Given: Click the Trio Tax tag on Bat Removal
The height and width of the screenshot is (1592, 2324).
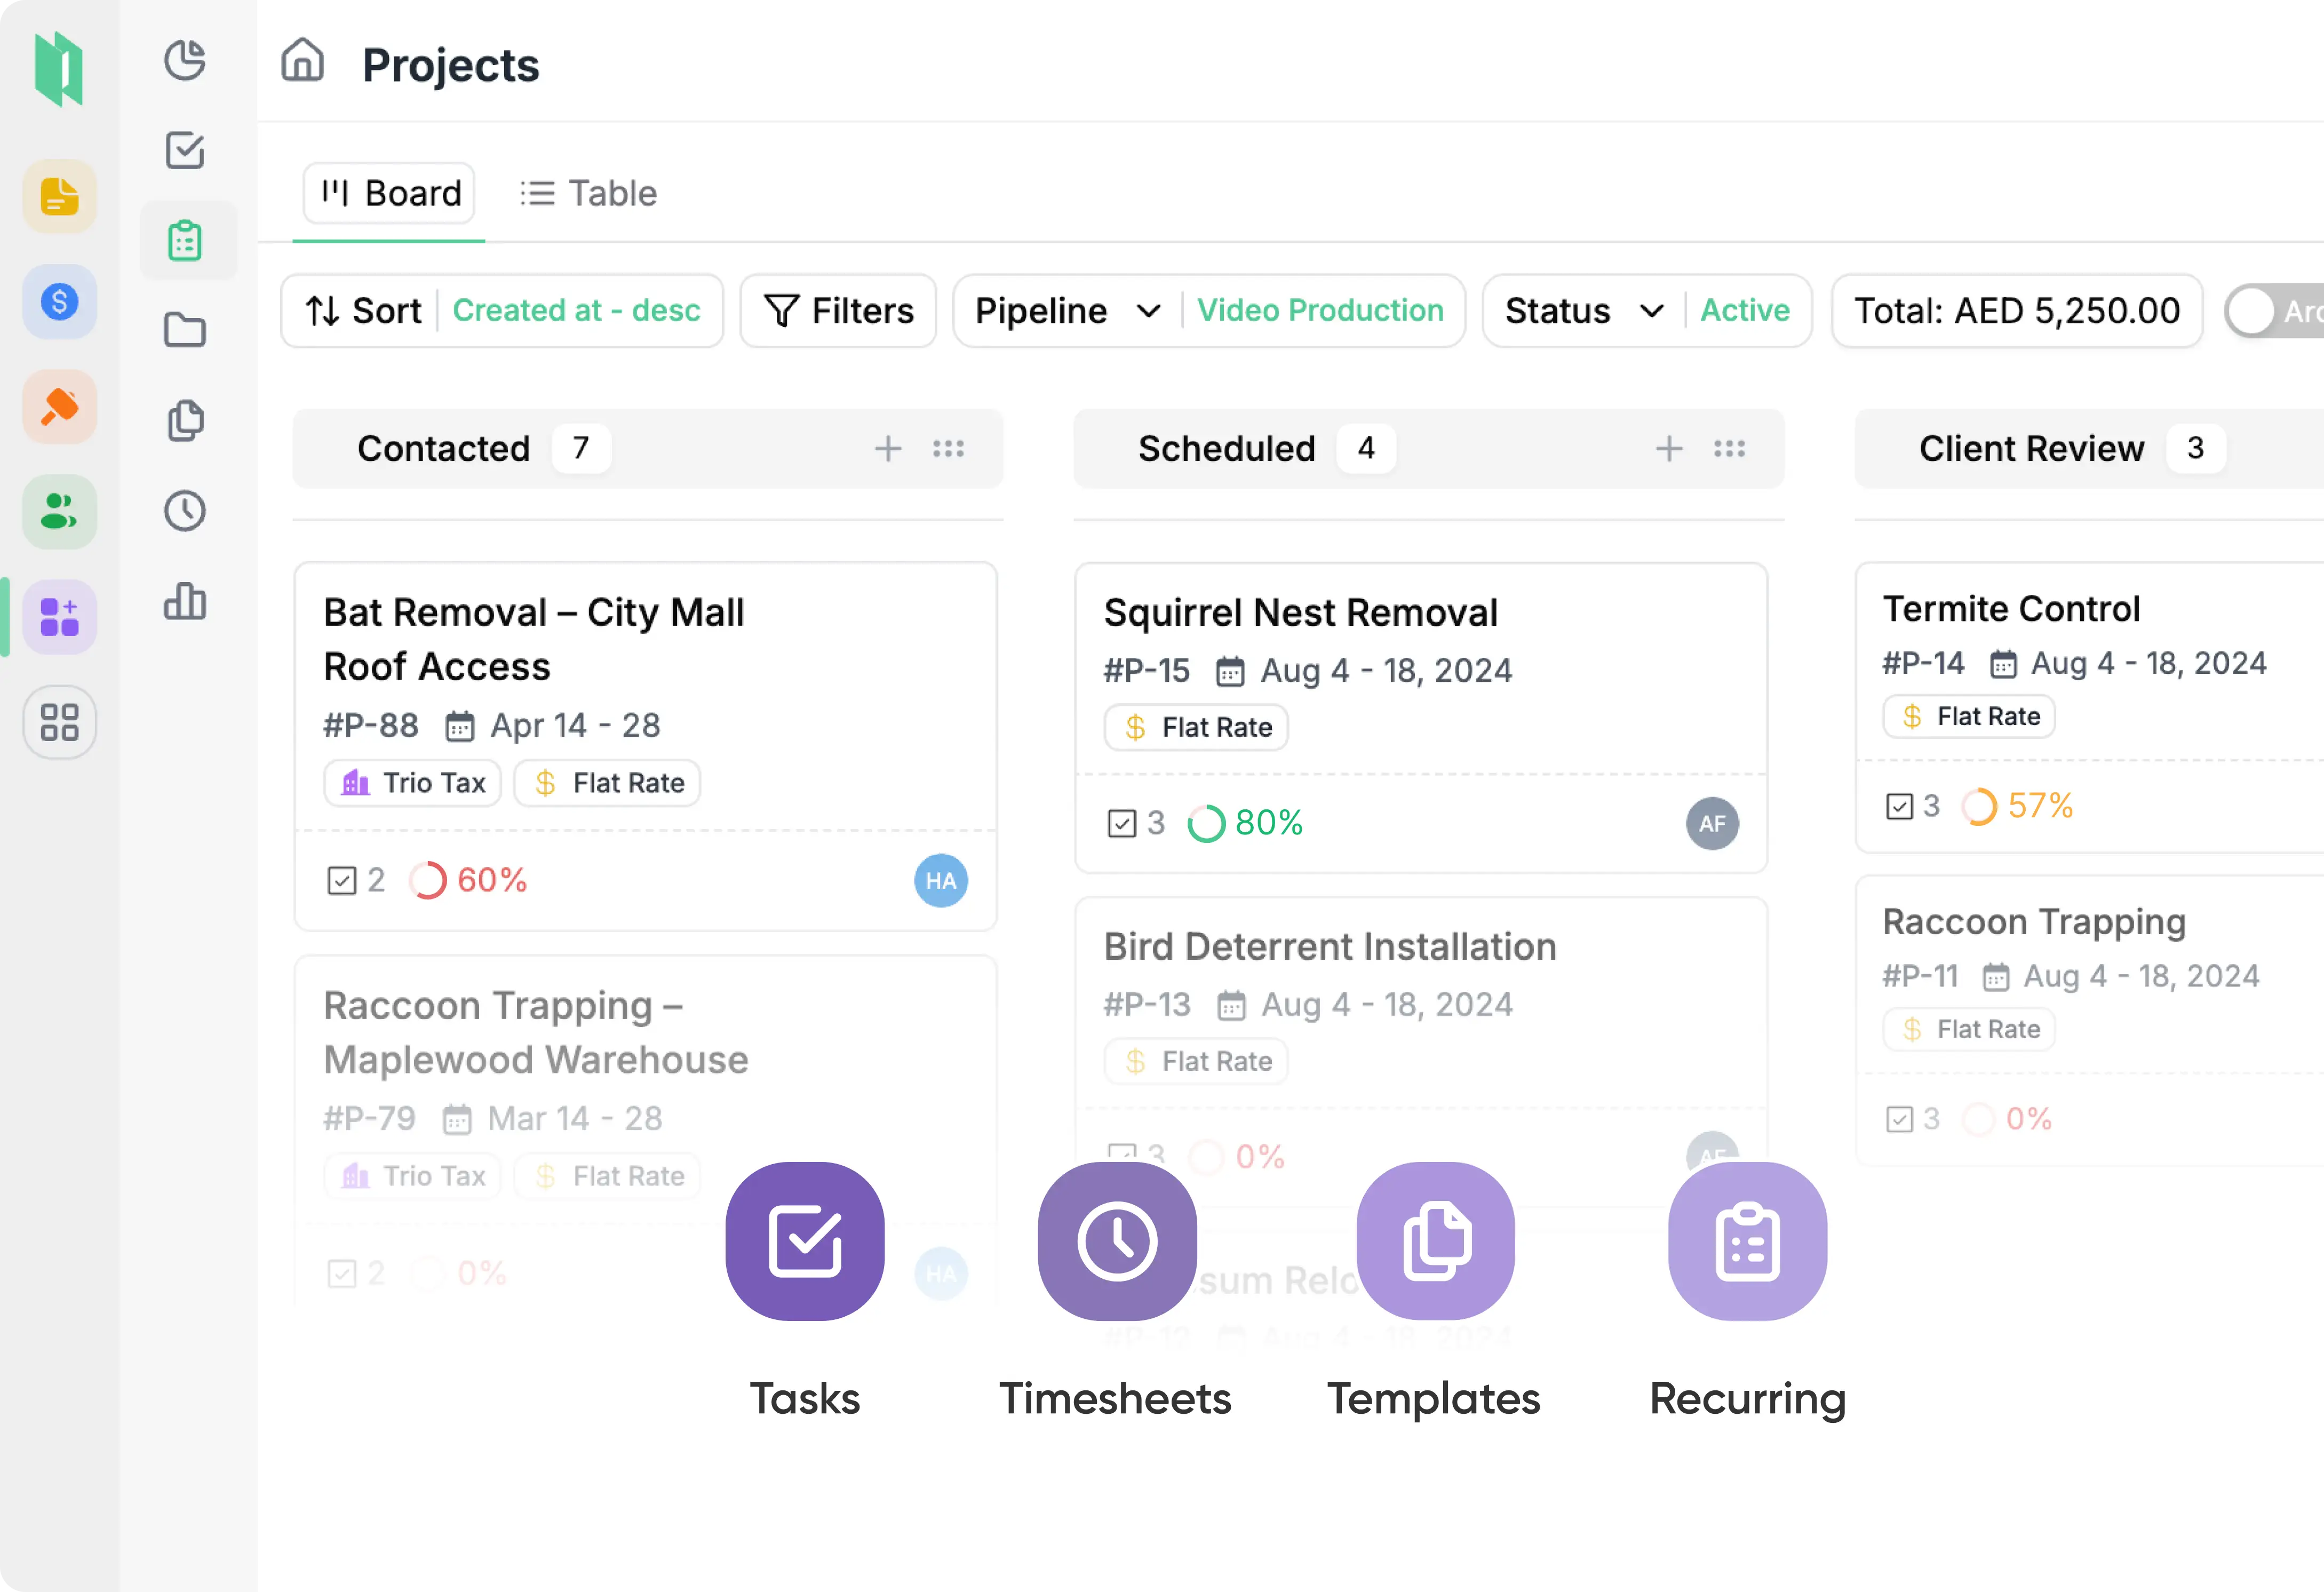Looking at the screenshot, I should point(412,783).
